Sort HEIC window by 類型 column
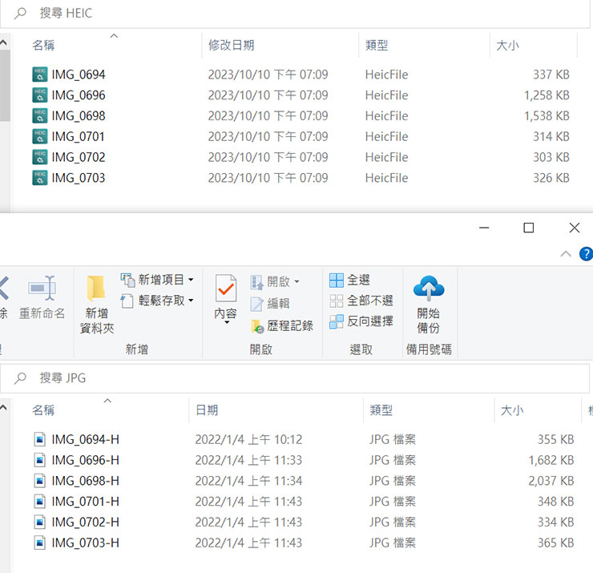Viewport: 593px width, 573px height. pos(377,46)
